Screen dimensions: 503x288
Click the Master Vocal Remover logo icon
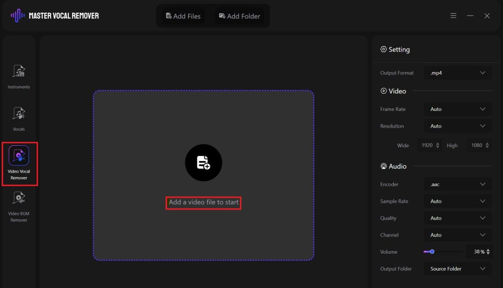point(16,15)
